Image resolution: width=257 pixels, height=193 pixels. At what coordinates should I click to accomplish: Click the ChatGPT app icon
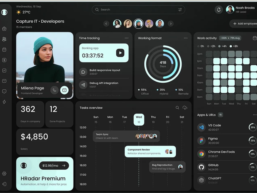click(x=201, y=180)
